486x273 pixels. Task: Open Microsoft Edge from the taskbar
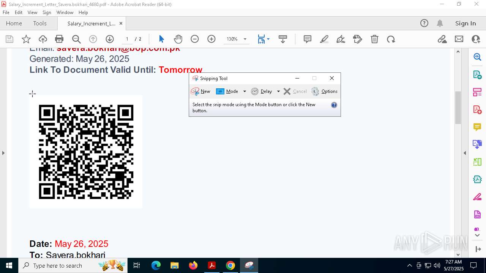pyautogui.click(x=156, y=265)
